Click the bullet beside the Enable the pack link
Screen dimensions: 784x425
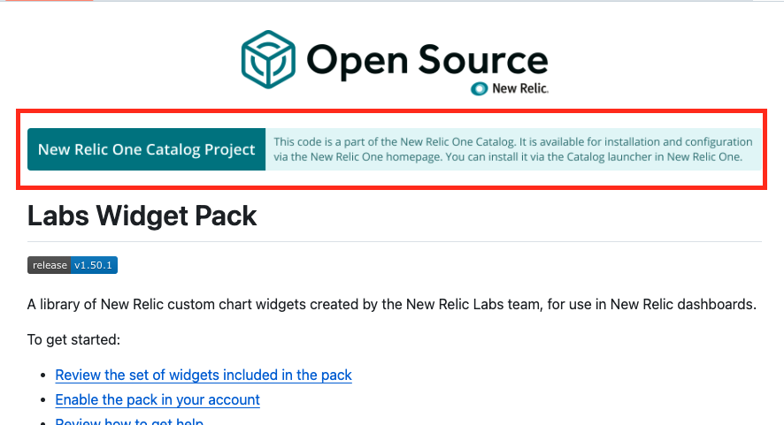click(44, 400)
